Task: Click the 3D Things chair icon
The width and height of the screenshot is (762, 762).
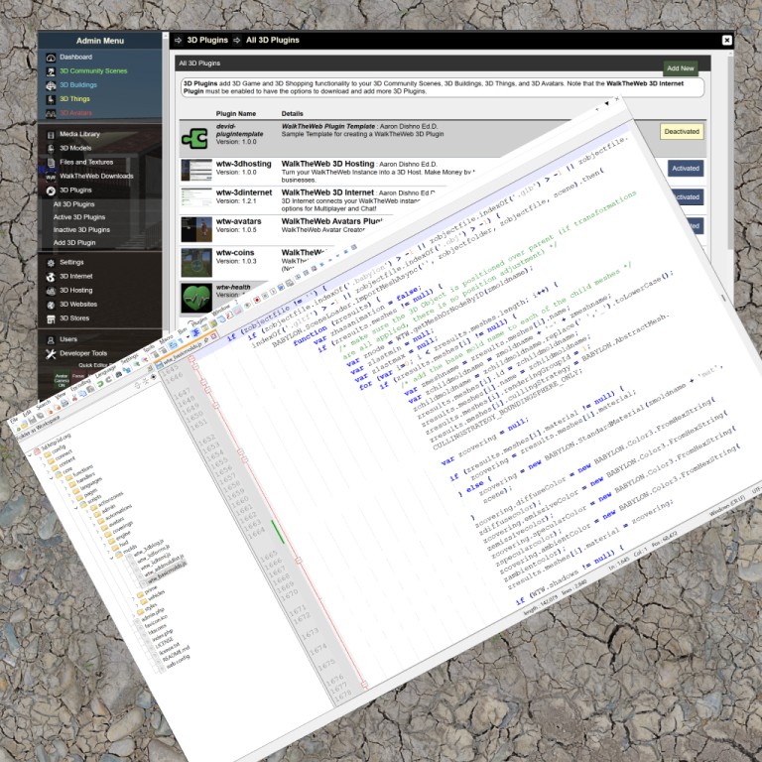Action: click(x=51, y=99)
